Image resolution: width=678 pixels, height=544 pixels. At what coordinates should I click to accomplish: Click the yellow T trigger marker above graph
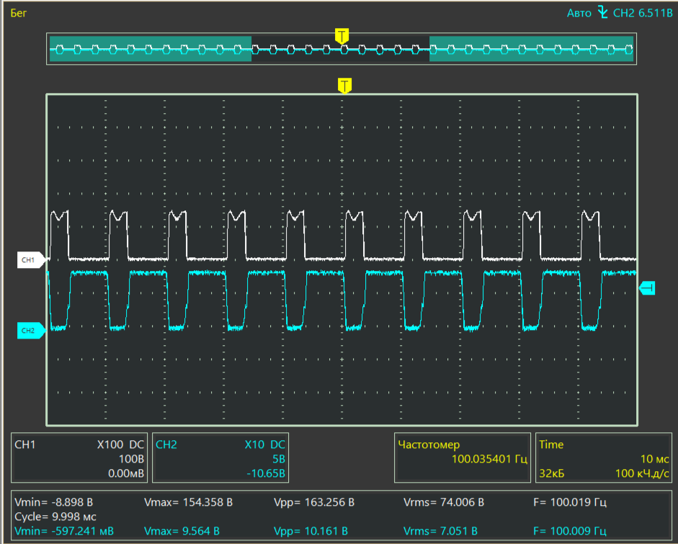coord(344,86)
